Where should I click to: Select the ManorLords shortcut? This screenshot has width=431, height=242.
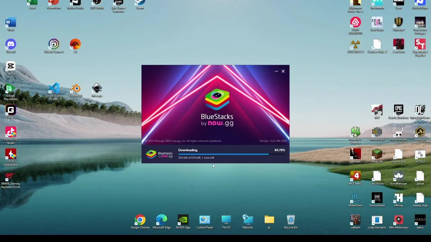point(399,156)
